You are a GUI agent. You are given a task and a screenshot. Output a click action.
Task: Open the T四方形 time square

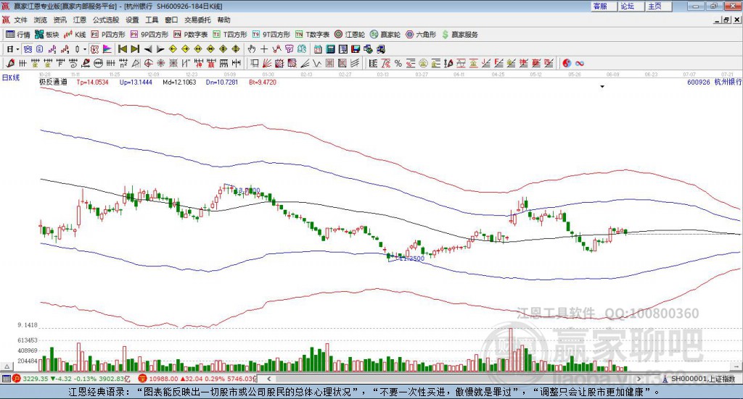click(x=230, y=35)
